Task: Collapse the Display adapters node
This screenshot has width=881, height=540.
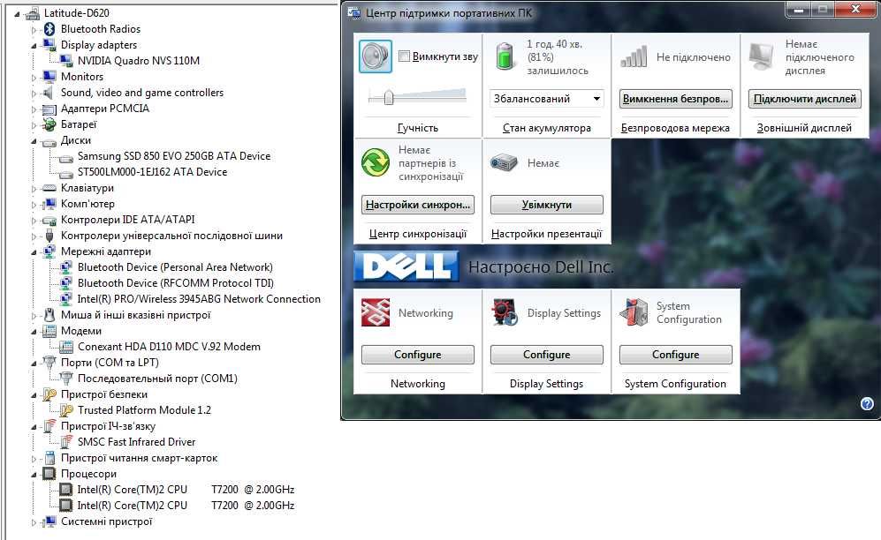Action: click(x=34, y=46)
